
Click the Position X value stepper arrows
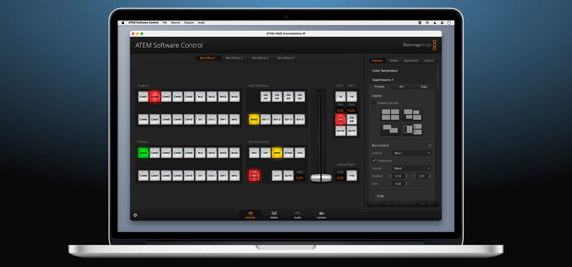coord(406,176)
